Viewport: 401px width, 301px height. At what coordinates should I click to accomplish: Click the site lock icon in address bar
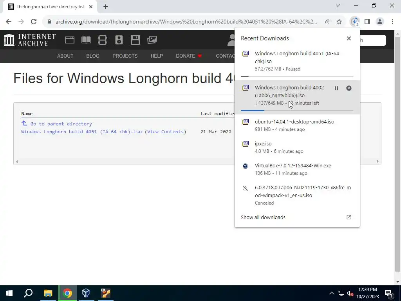coord(50,22)
